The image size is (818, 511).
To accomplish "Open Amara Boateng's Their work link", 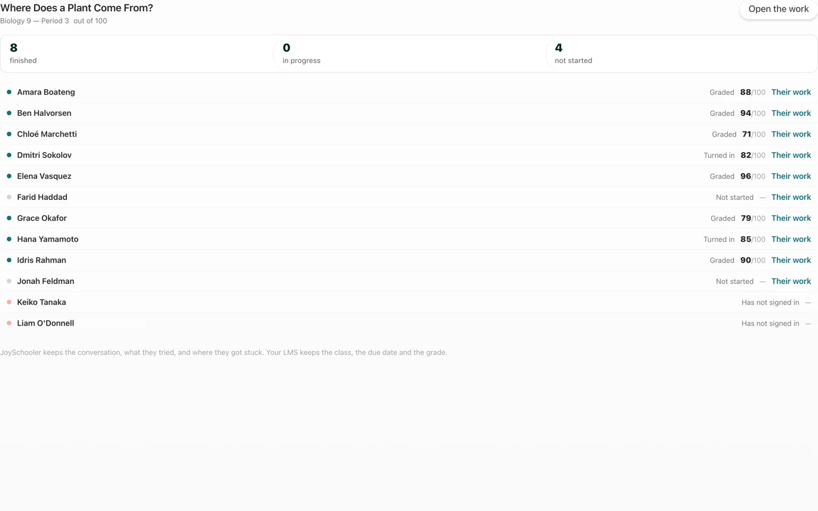I will (791, 92).
